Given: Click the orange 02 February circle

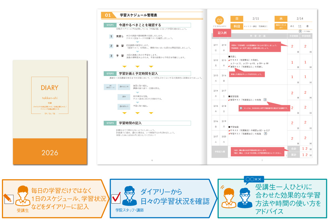Looking at the screenshot, I should pyautogui.click(x=220, y=20).
